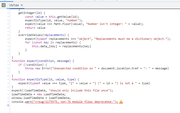Viewport: 180px width, 113px height.
Task: Click the string "Unexpected condition on "
Action: tap(74, 68)
